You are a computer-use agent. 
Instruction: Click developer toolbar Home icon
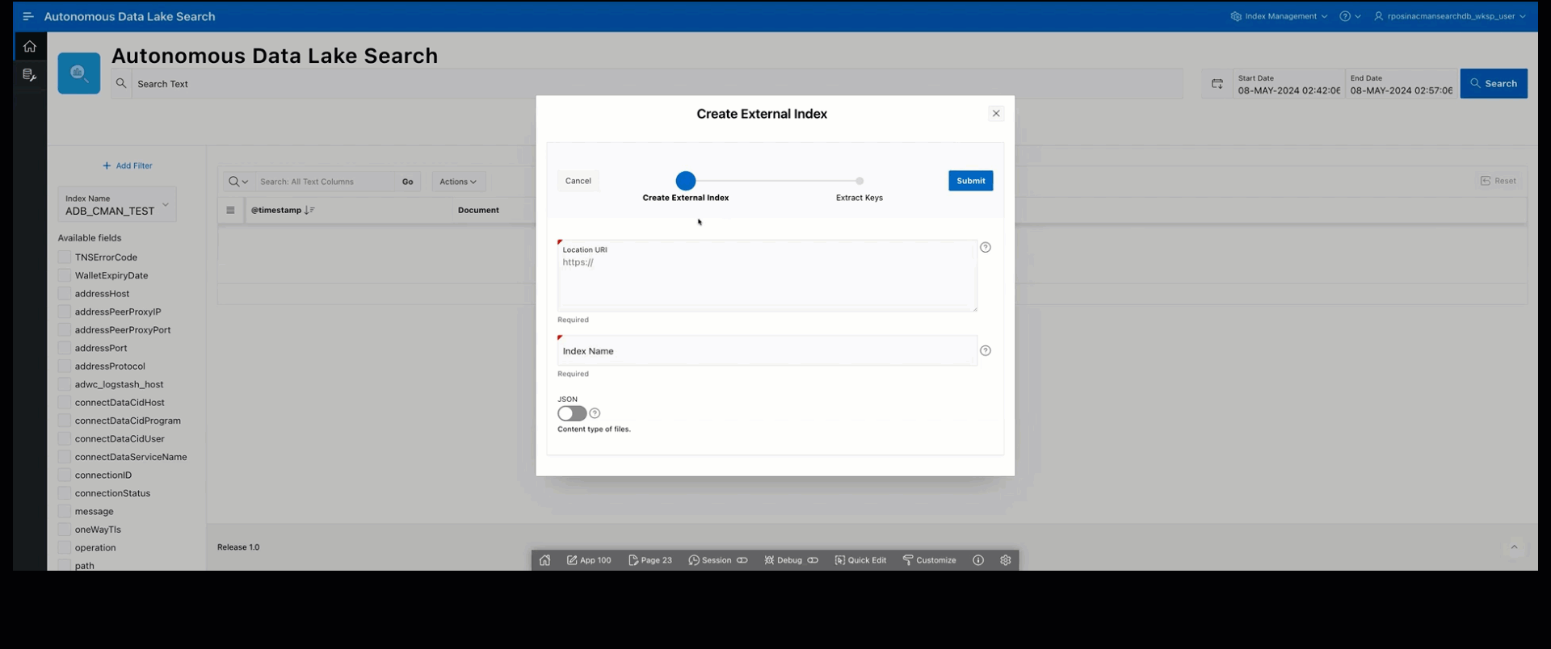(x=545, y=560)
